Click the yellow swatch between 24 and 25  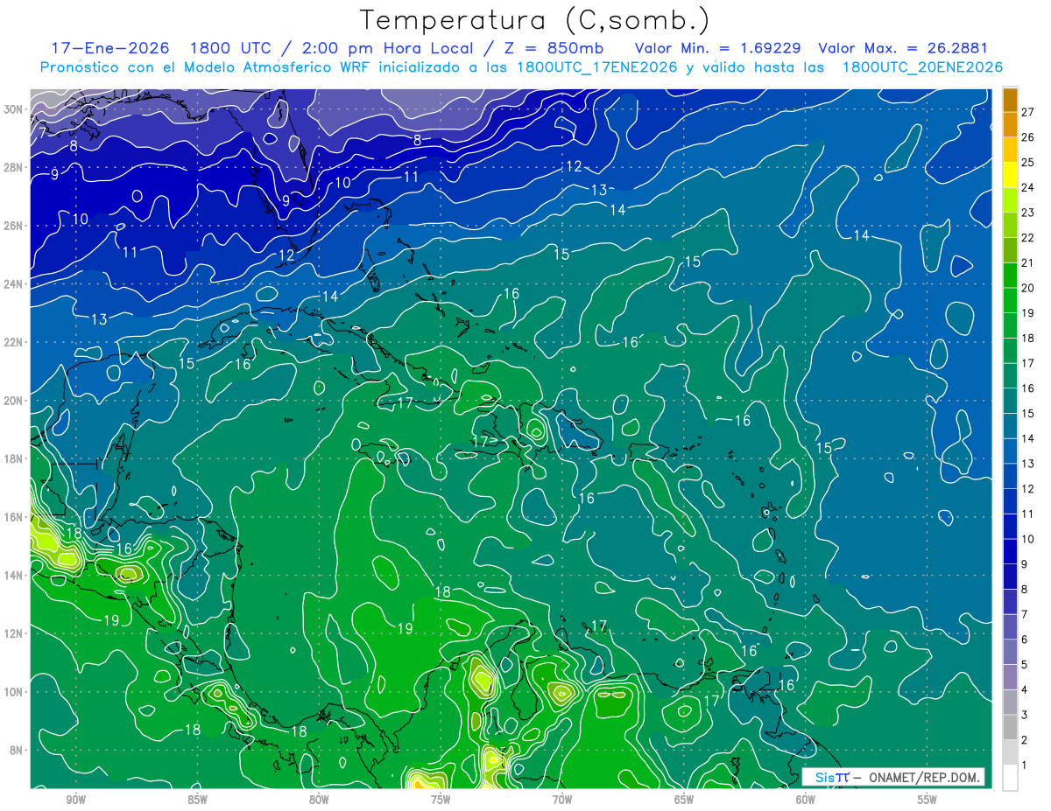pyautogui.click(x=1010, y=175)
